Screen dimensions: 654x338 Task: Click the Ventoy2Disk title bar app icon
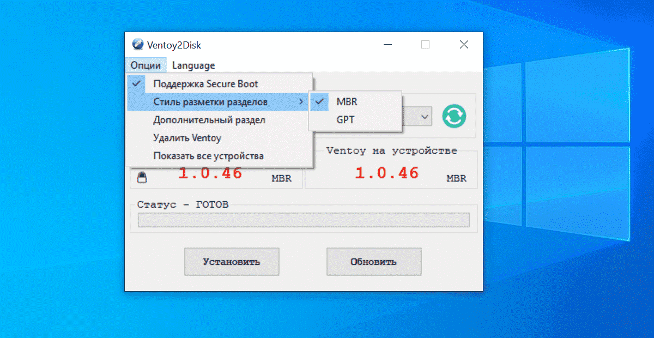tap(138, 45)
